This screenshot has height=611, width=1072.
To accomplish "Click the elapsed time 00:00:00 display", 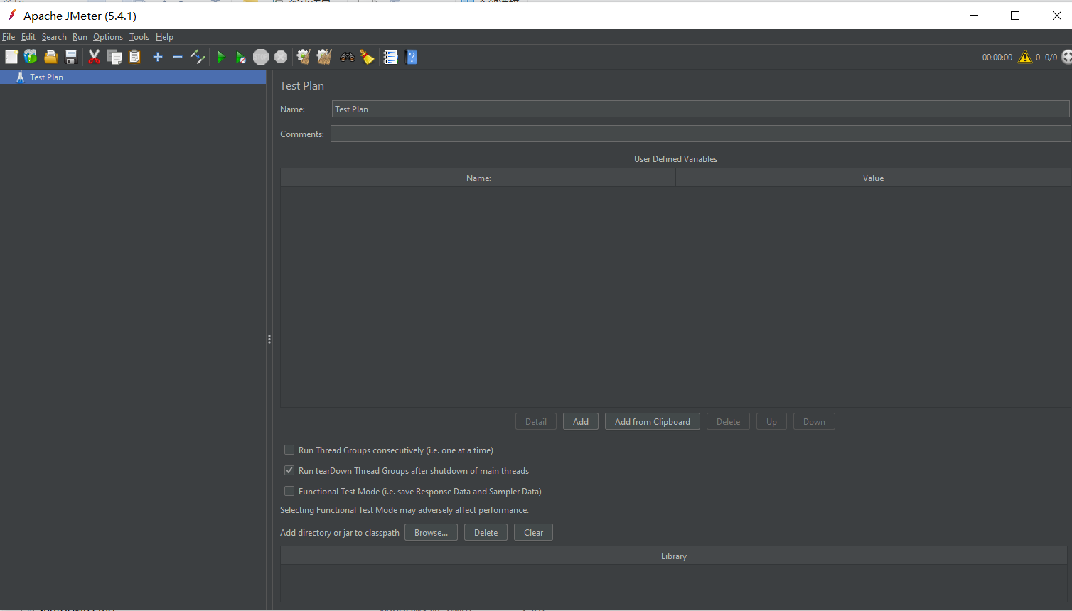I will [997, 58].
